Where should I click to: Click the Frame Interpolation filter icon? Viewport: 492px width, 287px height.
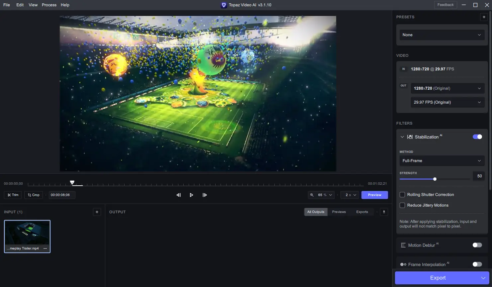tap(403, 264)
